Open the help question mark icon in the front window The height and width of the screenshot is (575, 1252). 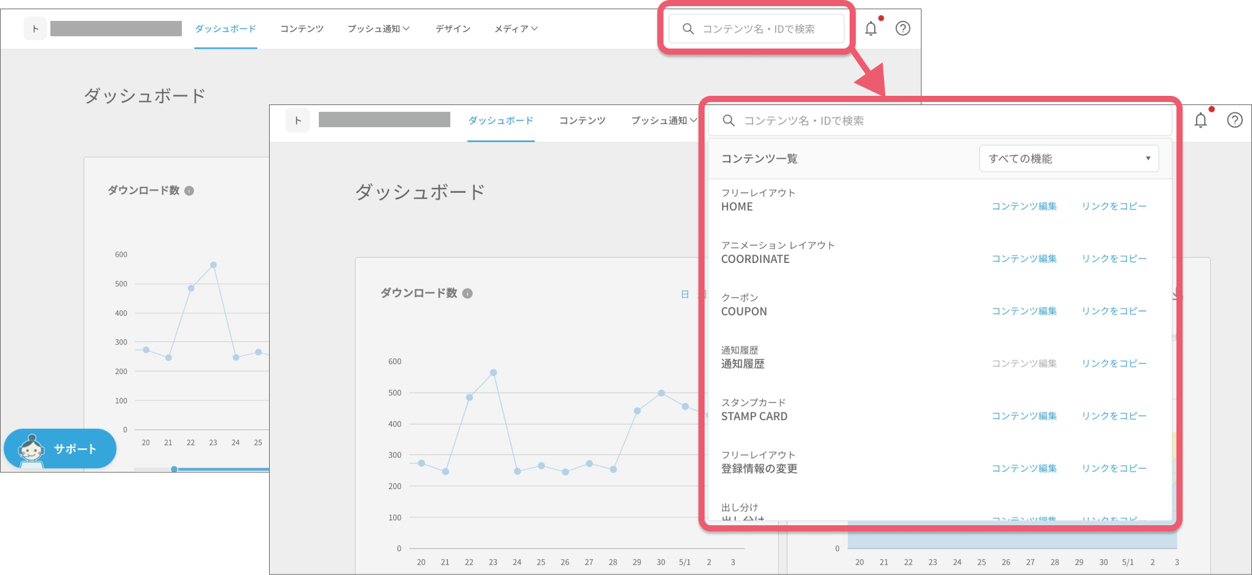[1235, 120]
